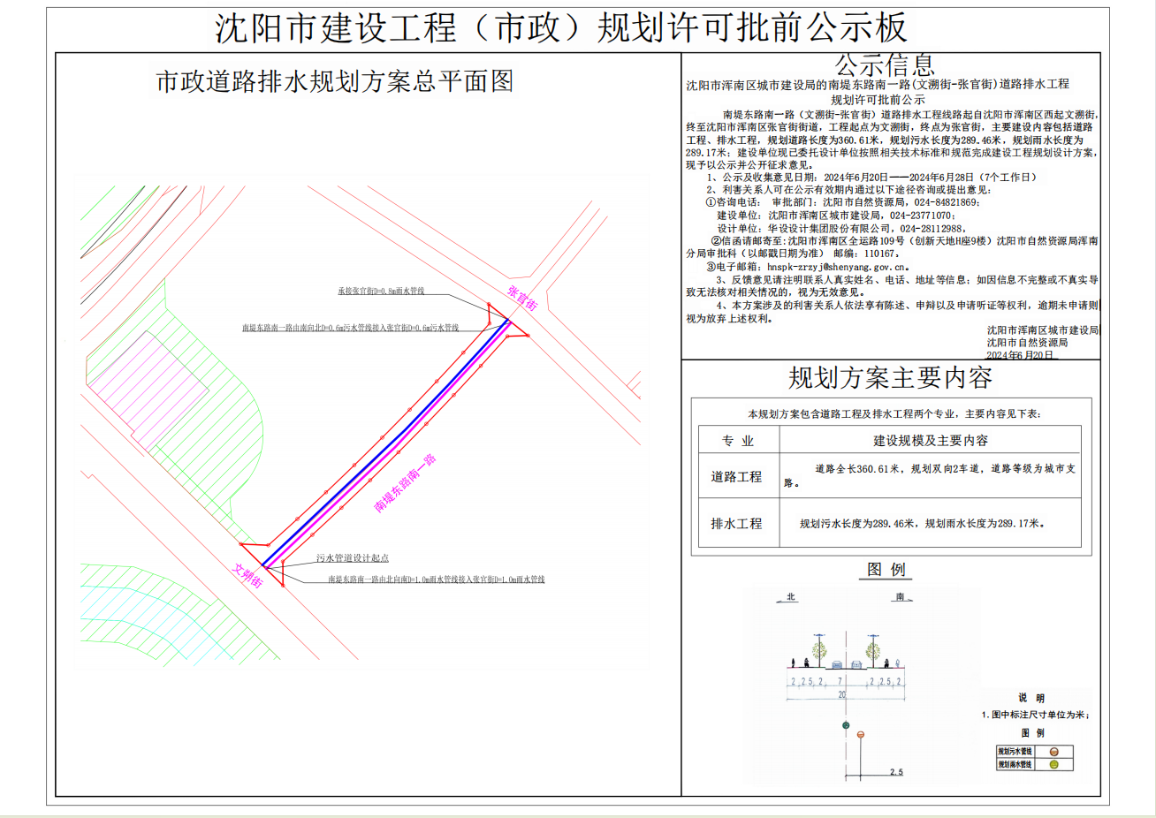Click the 南堤东路南一路 road label
This screenshot has height=818, width=1156.
pos(406,483)
